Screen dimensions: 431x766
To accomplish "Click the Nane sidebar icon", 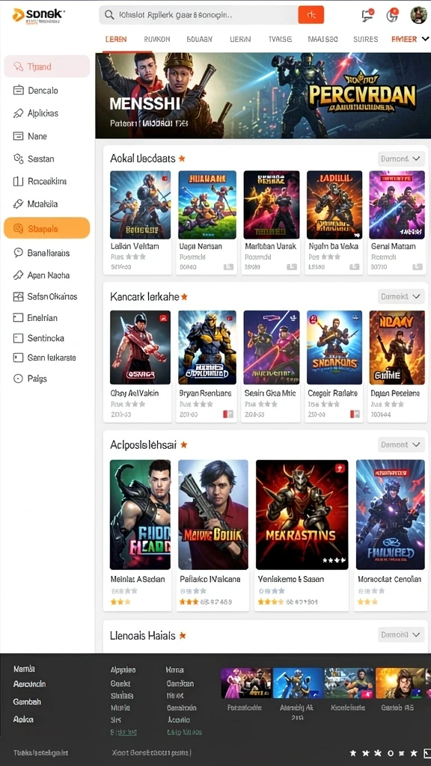I will (19, 136).
